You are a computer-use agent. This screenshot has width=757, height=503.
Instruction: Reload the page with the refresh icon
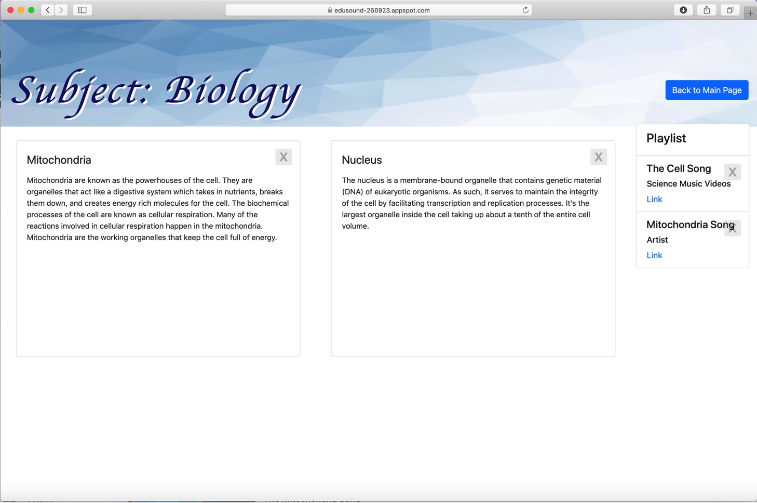pos(525,10)
